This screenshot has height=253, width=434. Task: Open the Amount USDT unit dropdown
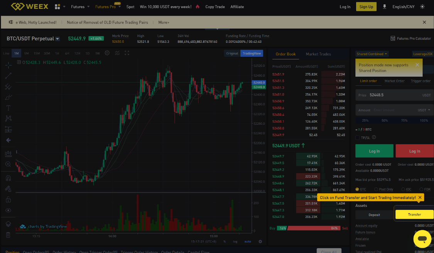coord(424,110)
